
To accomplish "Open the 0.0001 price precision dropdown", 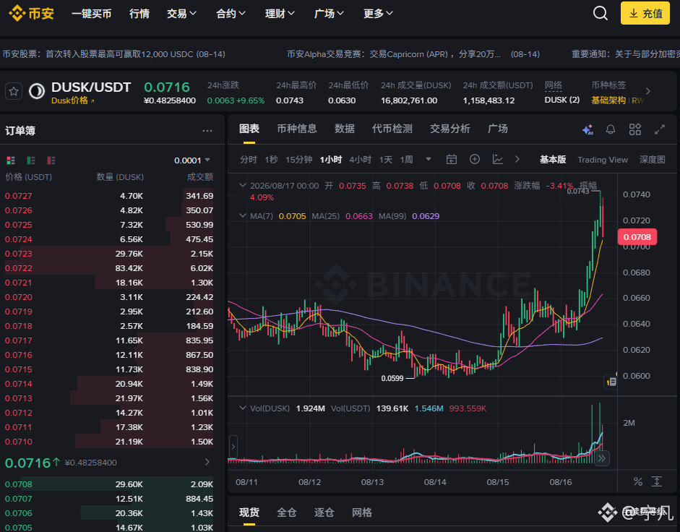I will point(192,160).
